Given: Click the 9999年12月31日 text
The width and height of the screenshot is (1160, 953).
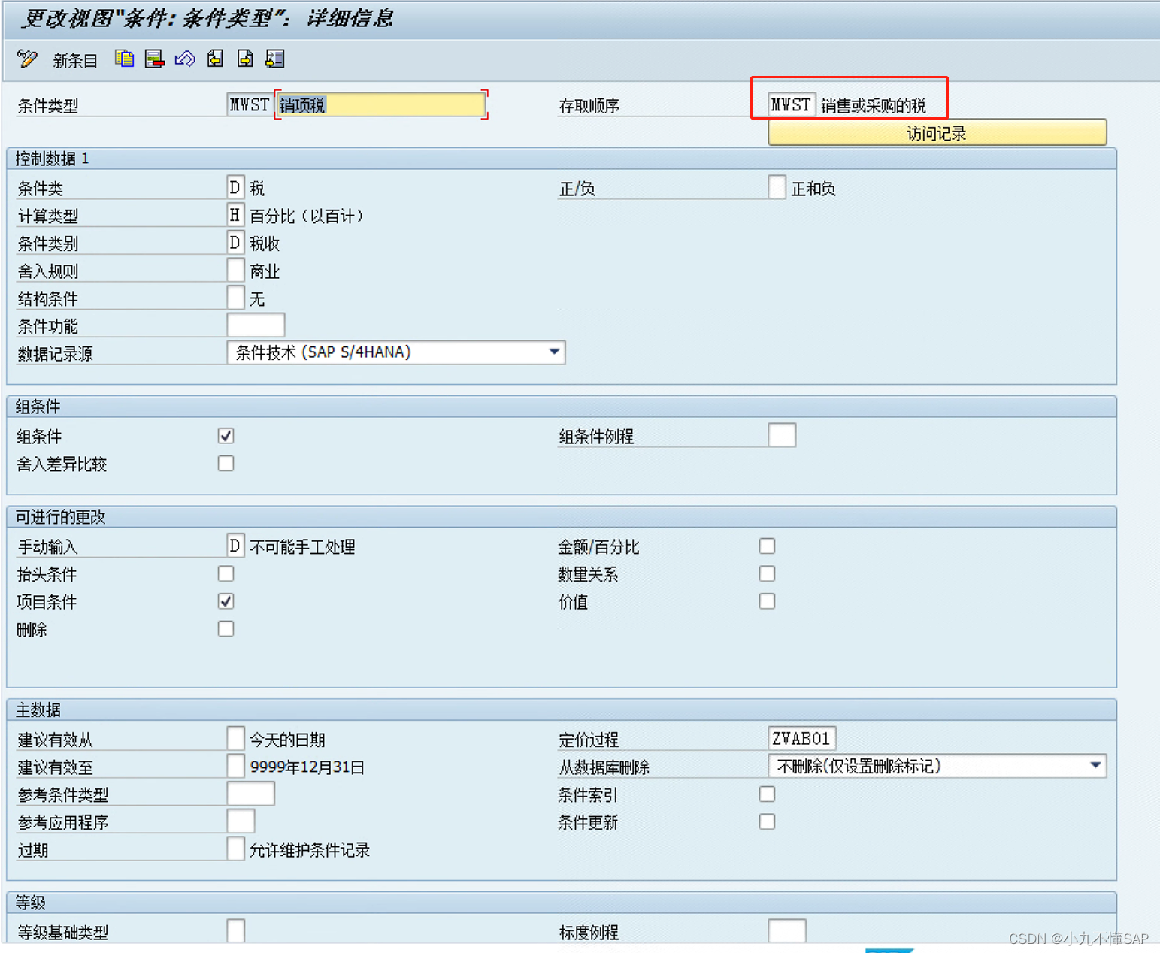Looking at the screenshot, I should pos(307,767).
